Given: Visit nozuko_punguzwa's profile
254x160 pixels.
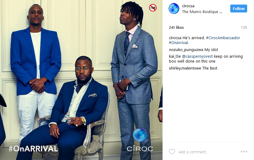Looking at the screenshot, I should (186, 50).
